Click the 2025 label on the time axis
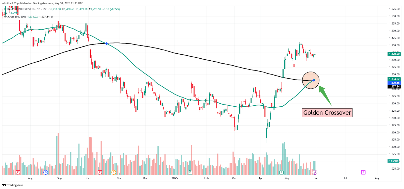Screen dimensions: 404x189 [174, 178]
